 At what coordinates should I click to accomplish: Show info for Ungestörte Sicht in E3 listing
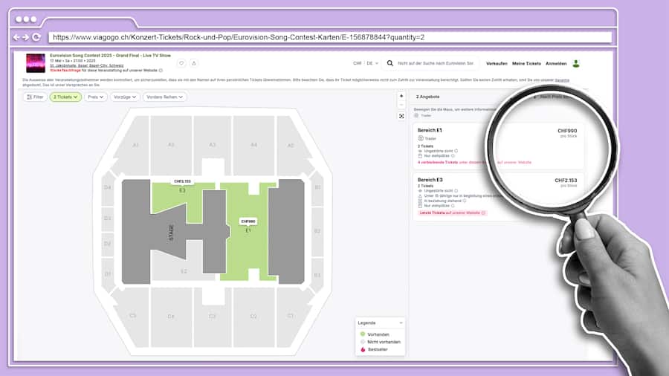[456, 191]
